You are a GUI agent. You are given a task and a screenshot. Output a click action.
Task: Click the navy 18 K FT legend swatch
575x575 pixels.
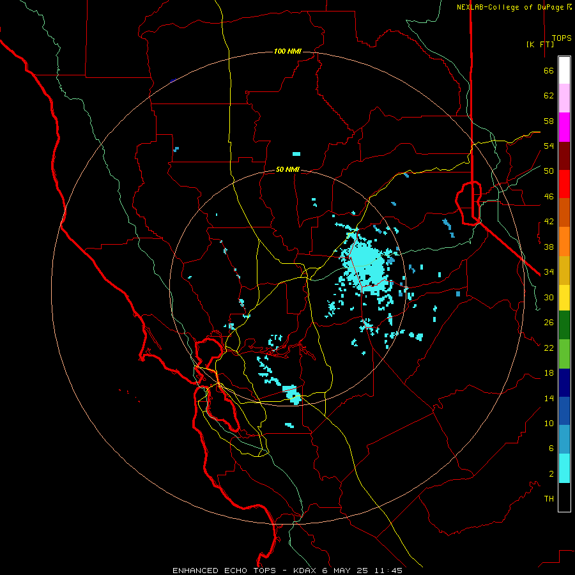tap(564, 383)
